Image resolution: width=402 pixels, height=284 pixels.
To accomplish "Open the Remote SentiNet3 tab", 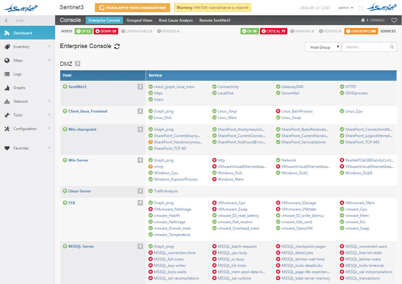I will click(215, 20).
